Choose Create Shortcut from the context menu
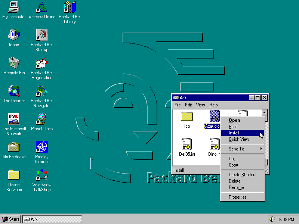Image resolution: width=299 pixels, height=224 pixels. pyautogui.click(x=242, y=175)
